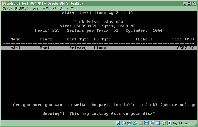Click the Right Control host key label

182,123
